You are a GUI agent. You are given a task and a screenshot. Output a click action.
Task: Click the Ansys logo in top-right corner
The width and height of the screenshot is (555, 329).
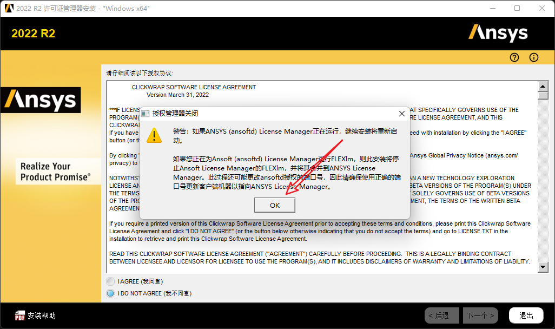pos(498,32)
